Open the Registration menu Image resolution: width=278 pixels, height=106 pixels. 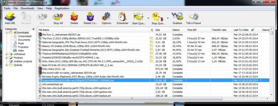pyautogui.click(x=62, y=8)
